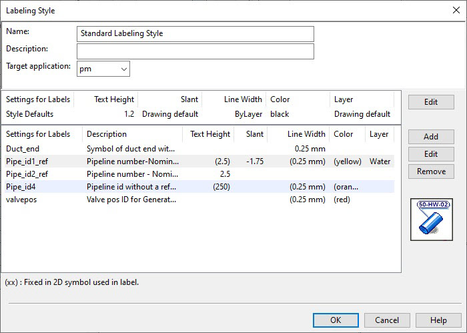
Task: Select the valvepos label row
Action: [199, 200]
